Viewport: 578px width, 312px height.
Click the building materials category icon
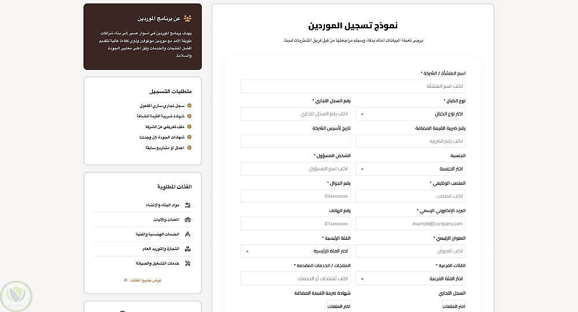pyautogui.click(x=188, y=205)
